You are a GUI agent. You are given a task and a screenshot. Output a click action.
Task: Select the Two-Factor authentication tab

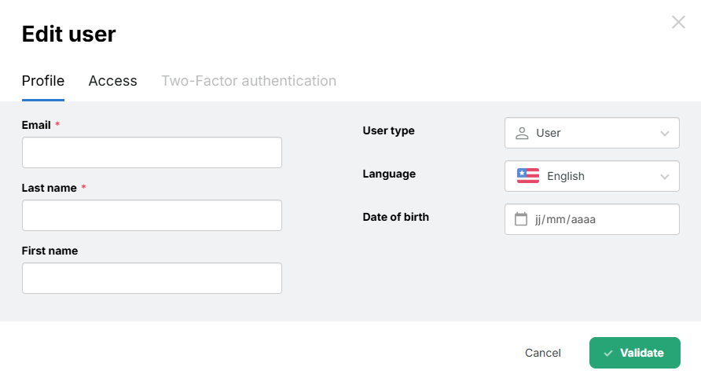(248, 81)
